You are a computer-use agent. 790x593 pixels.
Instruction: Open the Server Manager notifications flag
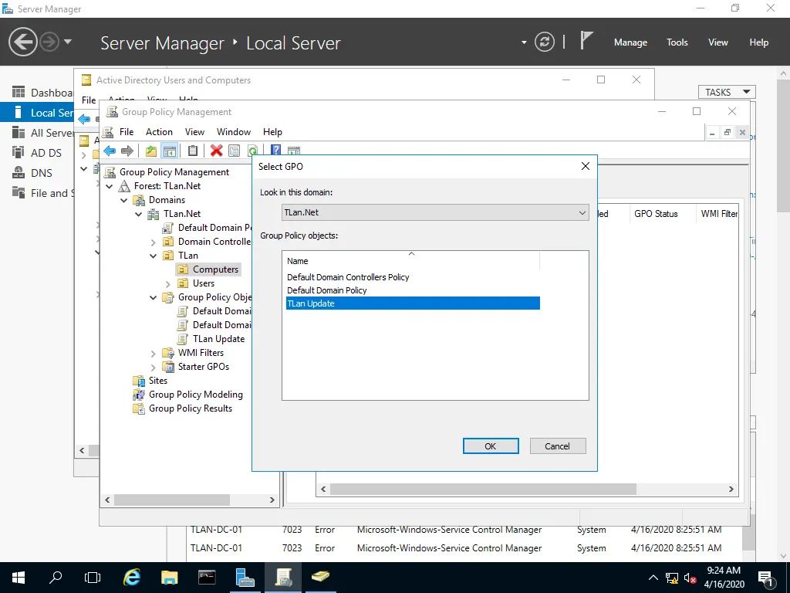[586, 41]
